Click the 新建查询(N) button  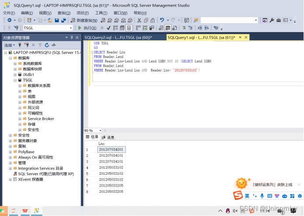(x=84, y=20)
